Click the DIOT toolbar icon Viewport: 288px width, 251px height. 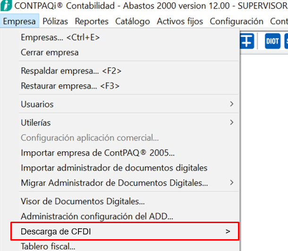[x=272, y=41]
